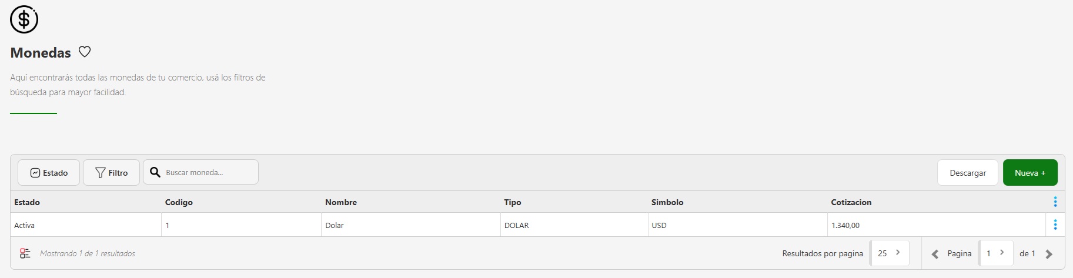This screenshot has width=1073, height=278.
Task: Go to next page arrow
Action: click(1049, 254)
